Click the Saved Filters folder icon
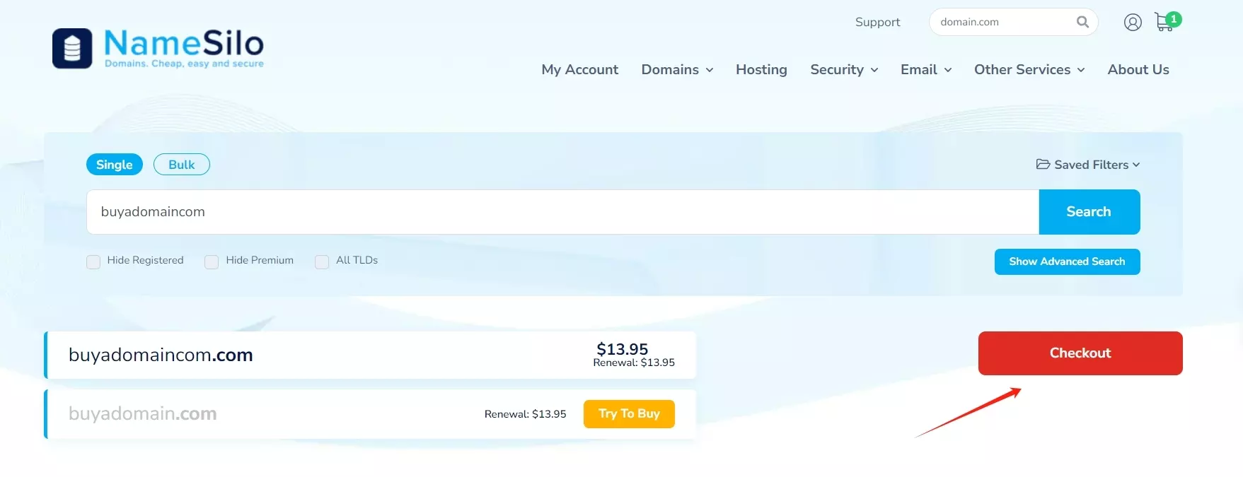Viewport: 1243px width, 477px height. click(1043, 165)
